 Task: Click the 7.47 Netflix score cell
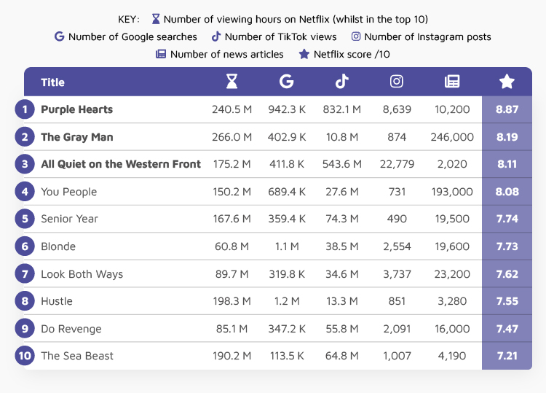point(507,329)
